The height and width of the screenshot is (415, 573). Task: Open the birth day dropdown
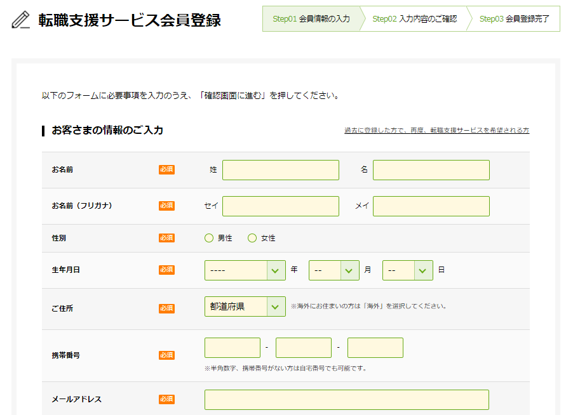pyautogui.click(x=407, y=270)
